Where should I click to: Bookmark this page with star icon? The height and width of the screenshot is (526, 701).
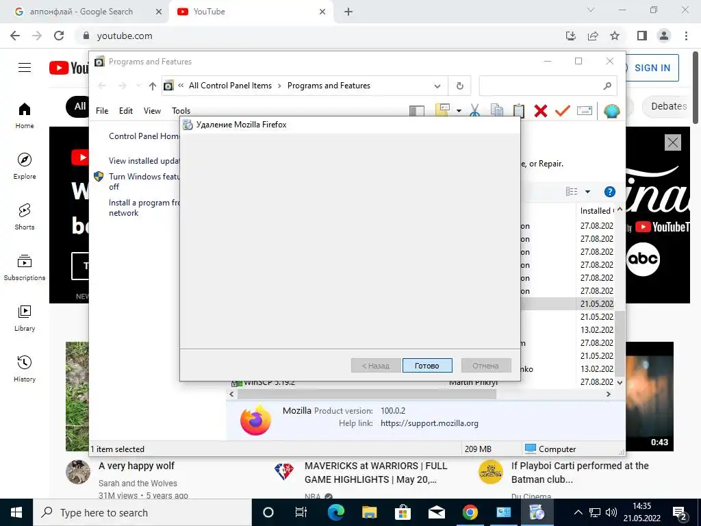615,36
